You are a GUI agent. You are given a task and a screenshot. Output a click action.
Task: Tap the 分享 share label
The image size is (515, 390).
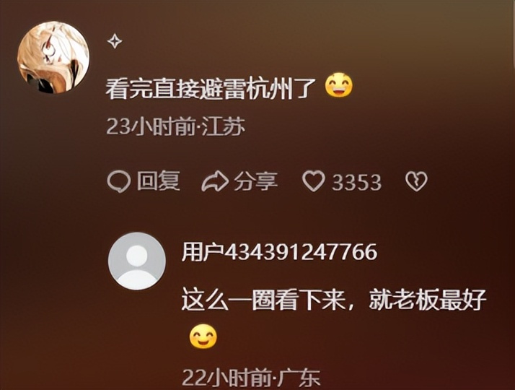tap(255, 181)
